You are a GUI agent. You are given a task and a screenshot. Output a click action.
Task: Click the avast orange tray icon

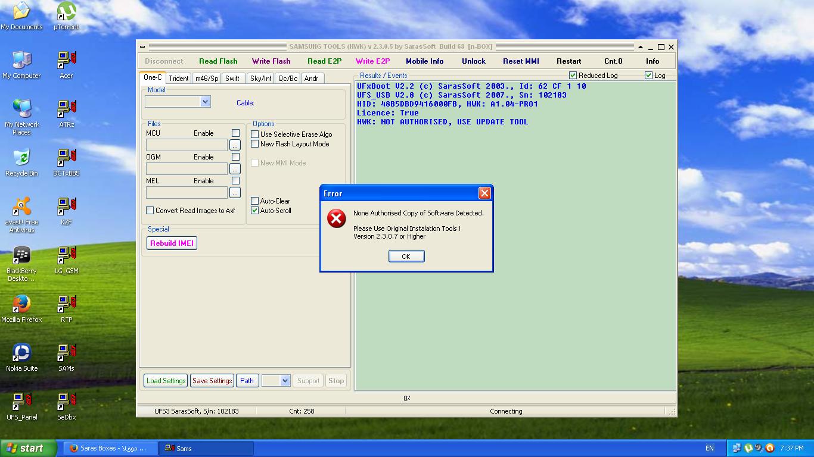click(x=769, y=448)
